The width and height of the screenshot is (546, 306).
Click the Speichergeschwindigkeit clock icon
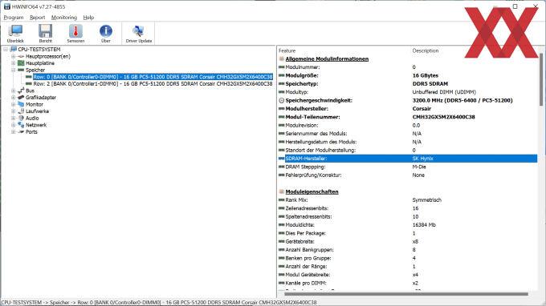[x=281, y=100]
